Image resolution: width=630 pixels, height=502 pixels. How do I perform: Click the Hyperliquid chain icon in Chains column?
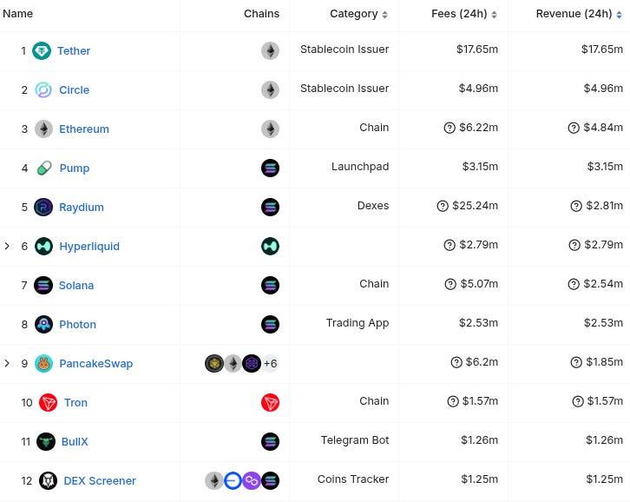tap(270, 246)
